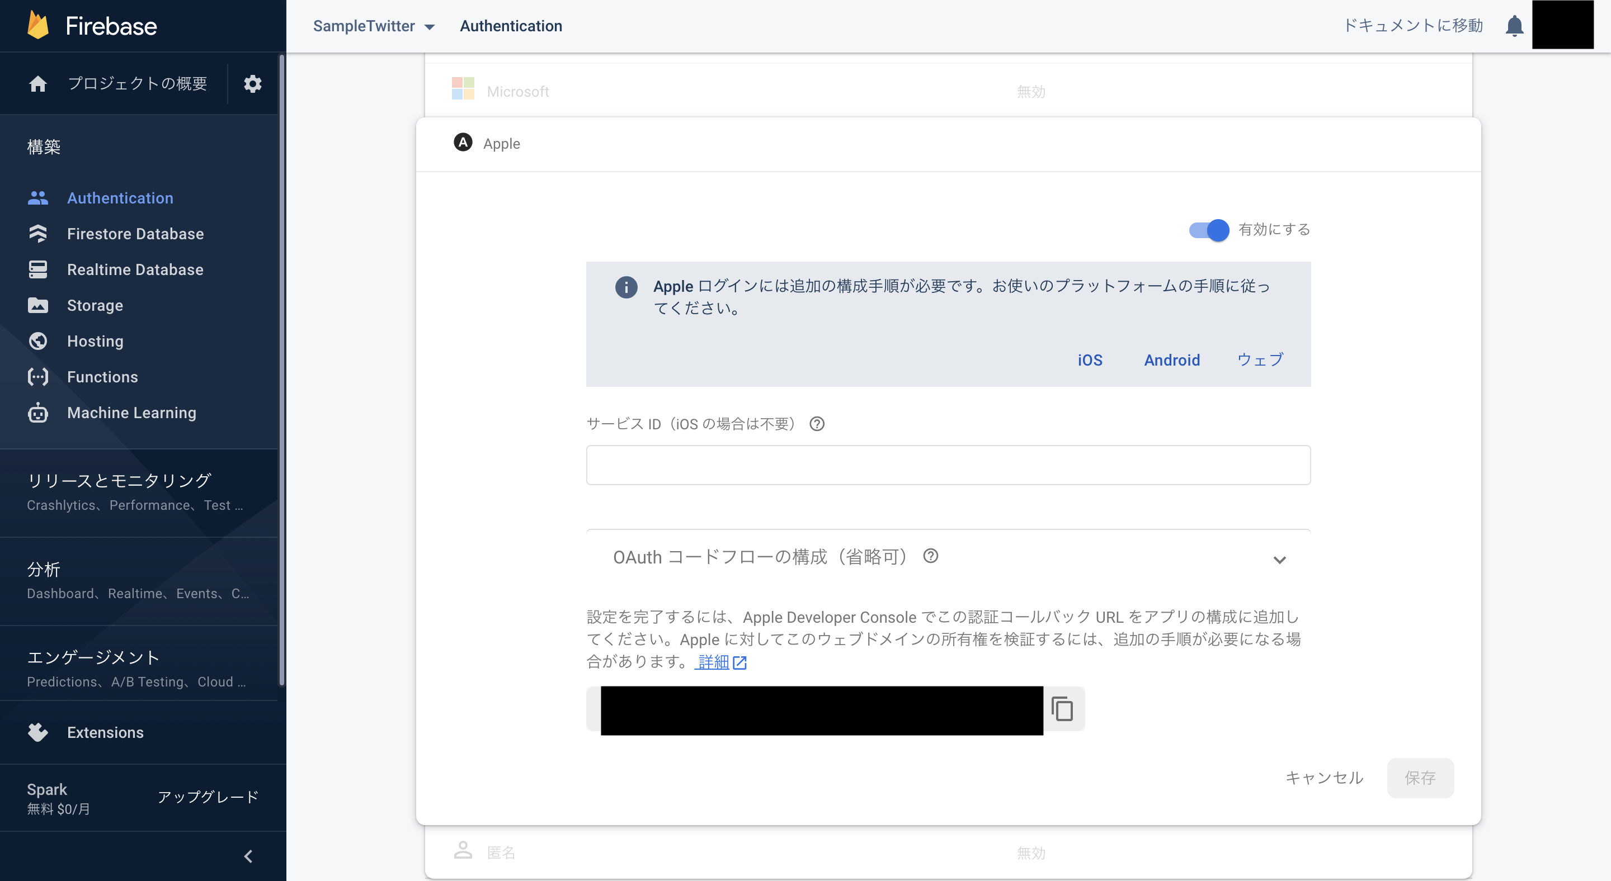Go to プロジェクトの概要

click(x=137, y=84)
